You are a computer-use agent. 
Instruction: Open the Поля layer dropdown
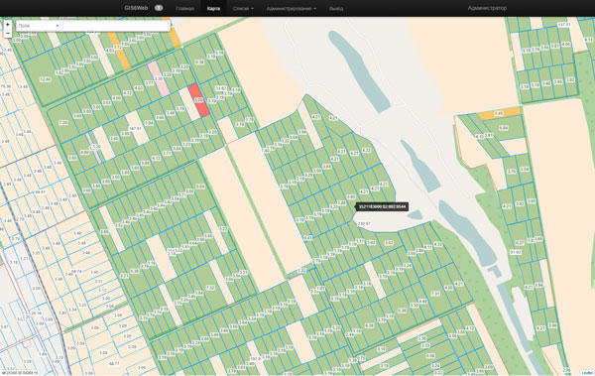click(x=39, y=26)
